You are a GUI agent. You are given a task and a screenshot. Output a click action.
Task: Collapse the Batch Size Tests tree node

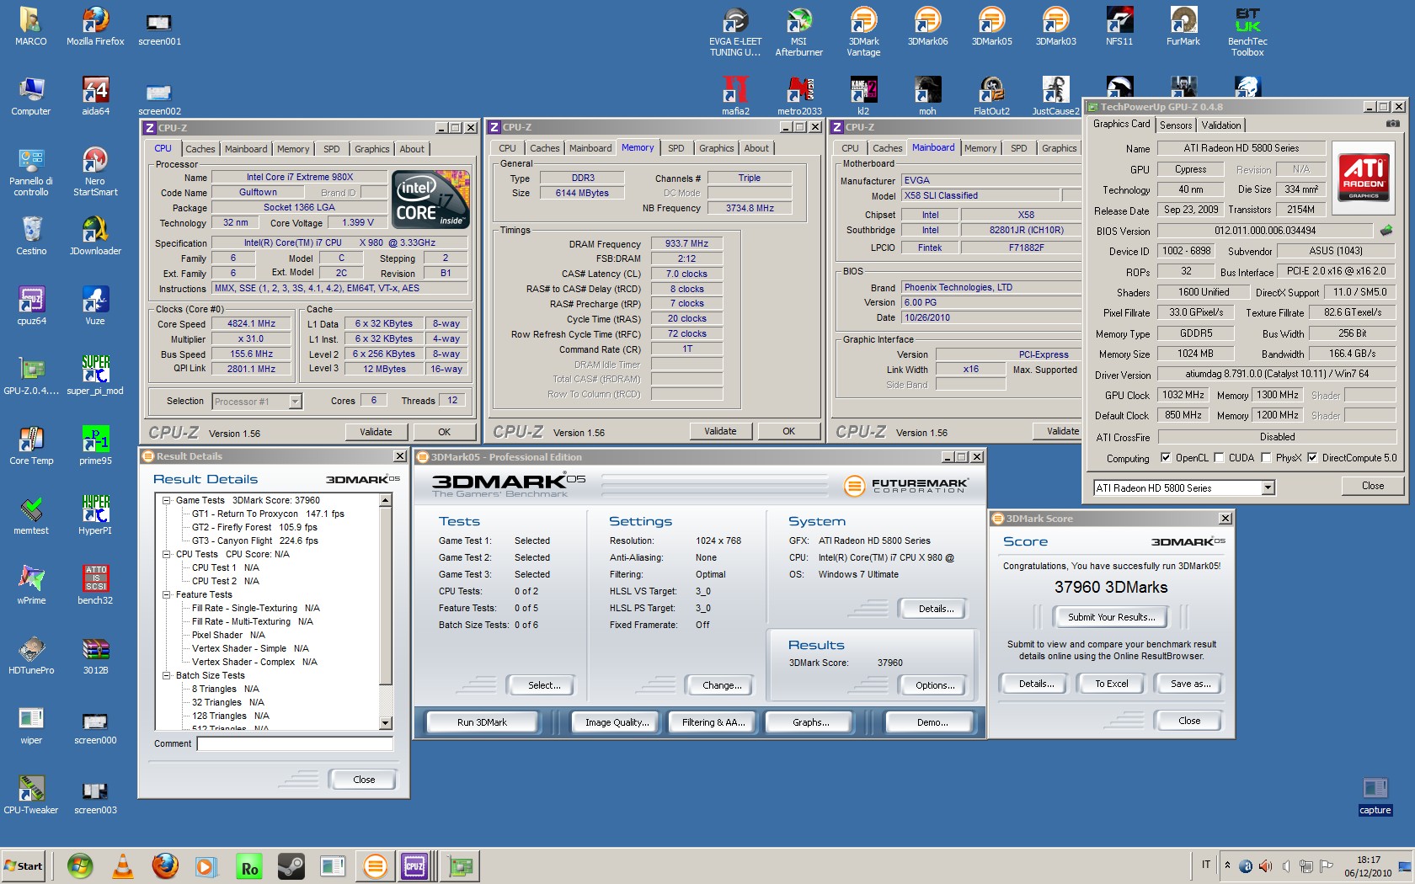167,675
